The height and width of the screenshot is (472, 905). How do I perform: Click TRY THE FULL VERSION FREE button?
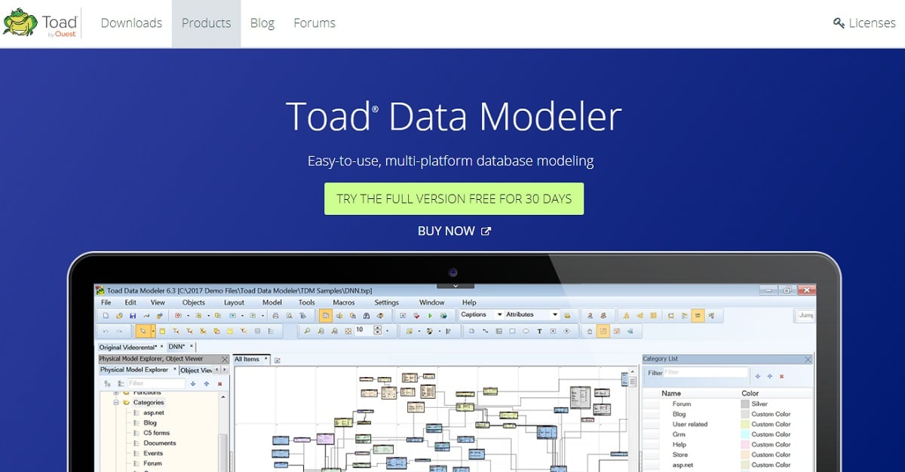(453, 198)
